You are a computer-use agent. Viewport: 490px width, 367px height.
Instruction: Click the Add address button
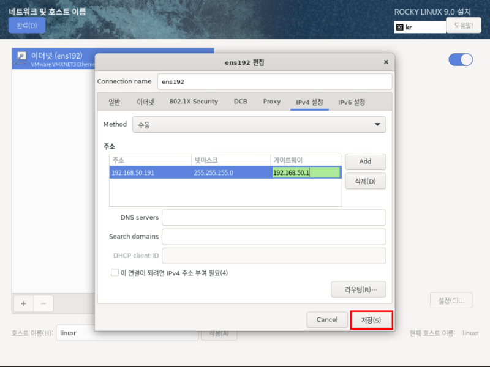[365, 161]
